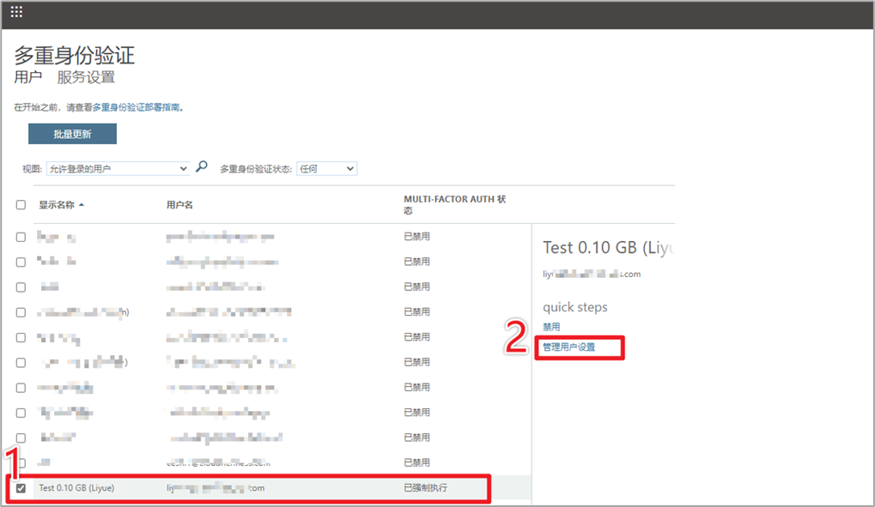
Task: Check the box directly above the Test 0.10 GB row
Action: pos(21,463)
